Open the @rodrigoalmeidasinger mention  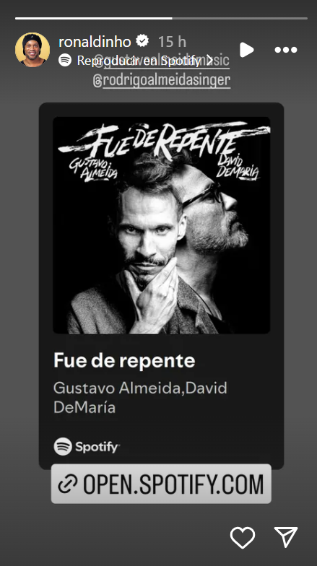point(162,81)
